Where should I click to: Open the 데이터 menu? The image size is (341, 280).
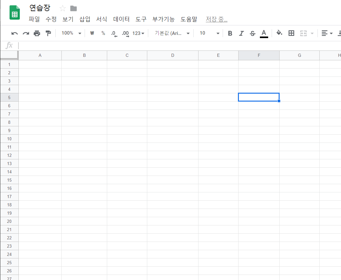click(121, 19)
